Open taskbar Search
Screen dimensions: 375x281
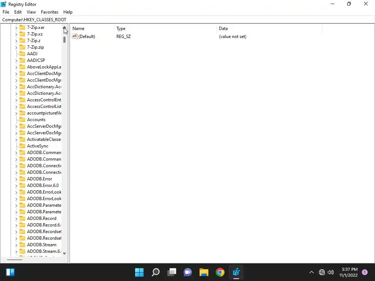[155, 272]
